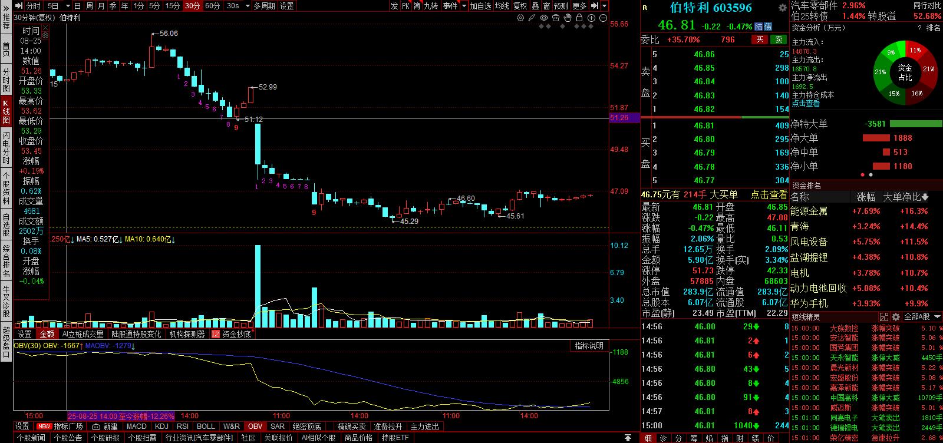This screenshot has height=443, width=943.
Task: Open the gear icon in 短线精灵 header
Action: click(x=896, y=317)
